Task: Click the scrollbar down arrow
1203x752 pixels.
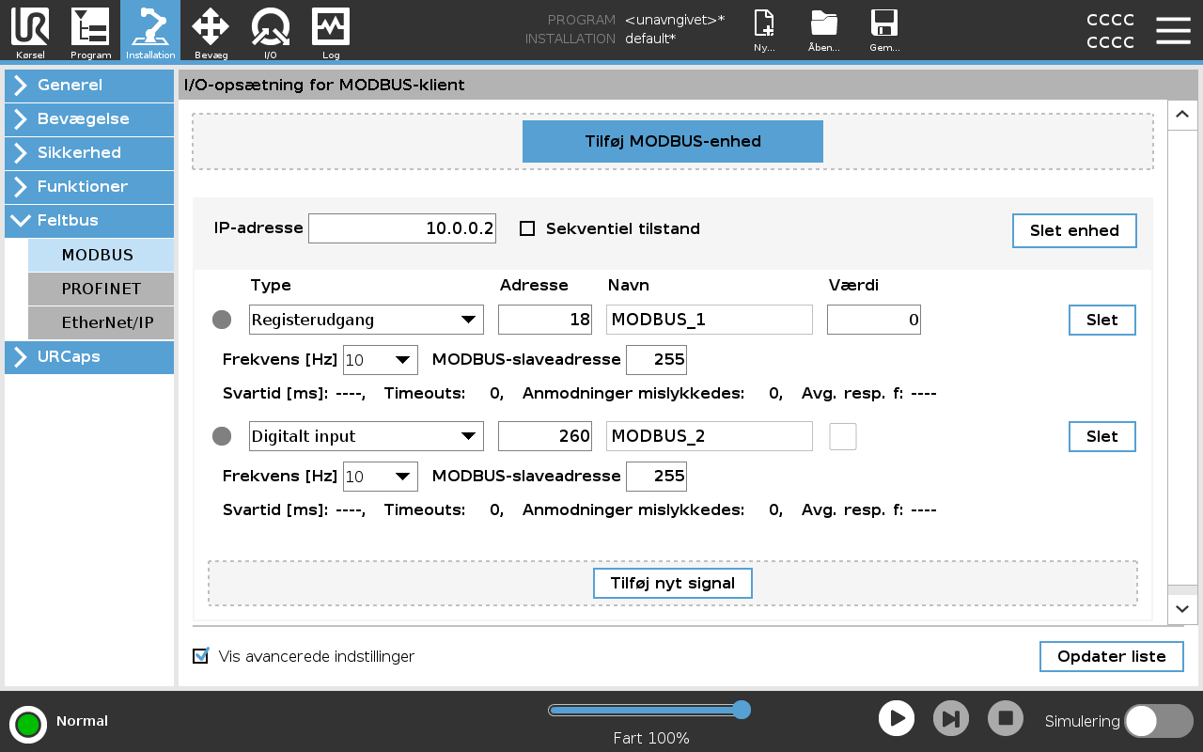Action: 1182,609
